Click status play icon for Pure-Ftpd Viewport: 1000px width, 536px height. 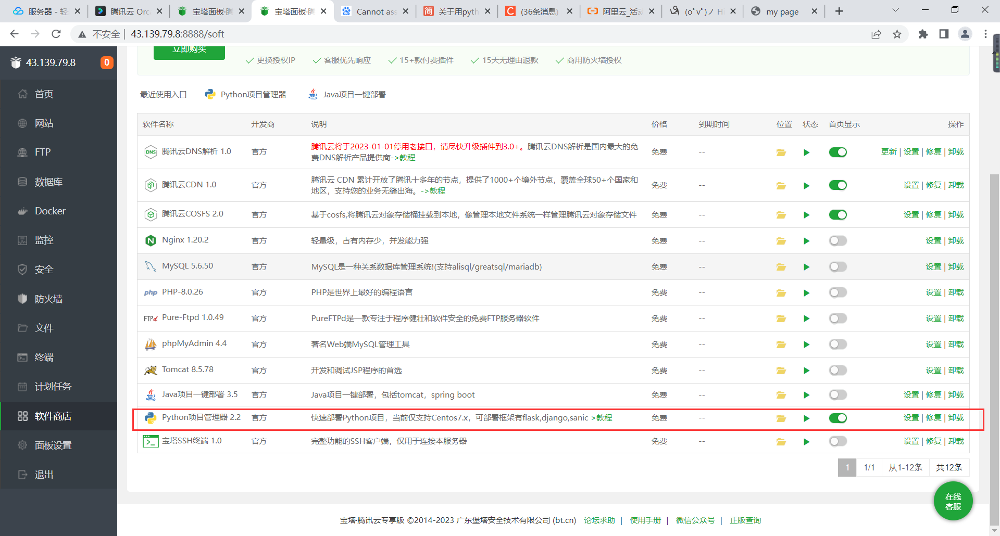[806, 318]
